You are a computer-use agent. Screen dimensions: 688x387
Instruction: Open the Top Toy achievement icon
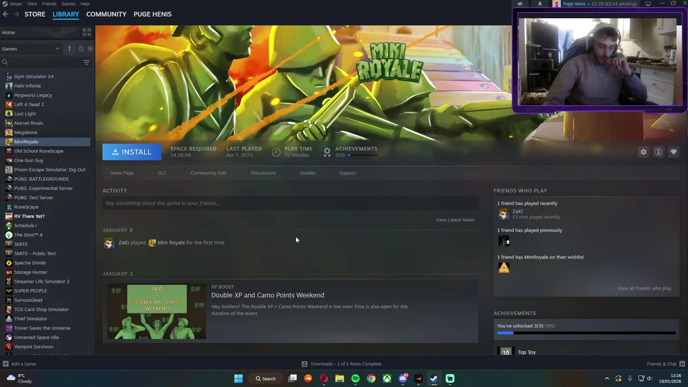[x=505, y=352]
